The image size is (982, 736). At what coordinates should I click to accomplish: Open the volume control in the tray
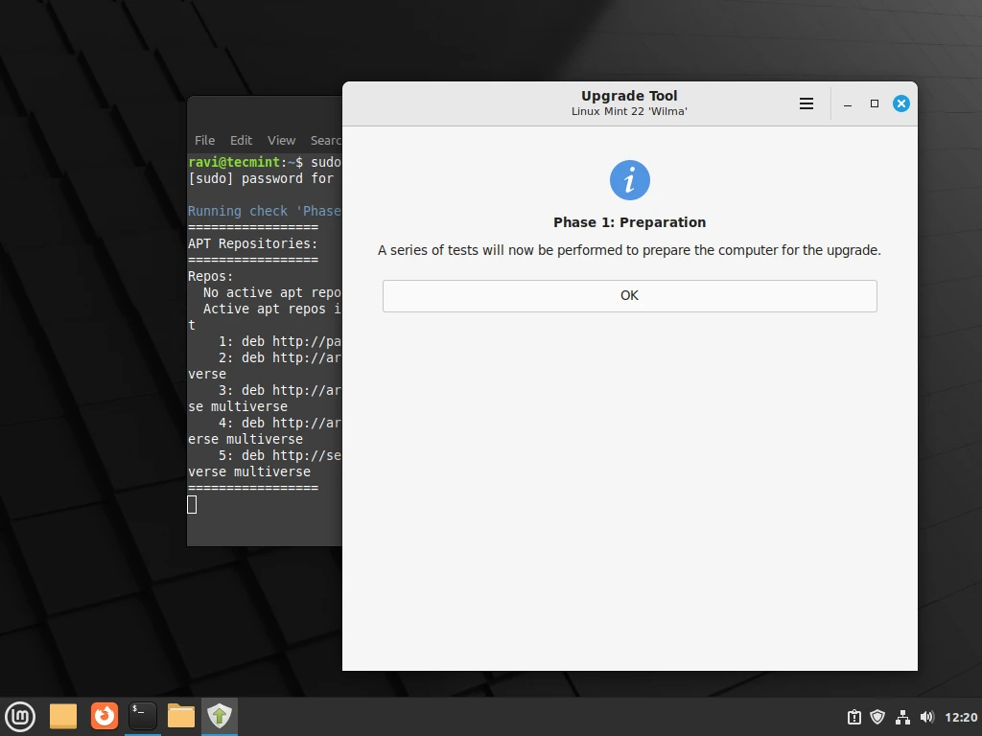926,717
